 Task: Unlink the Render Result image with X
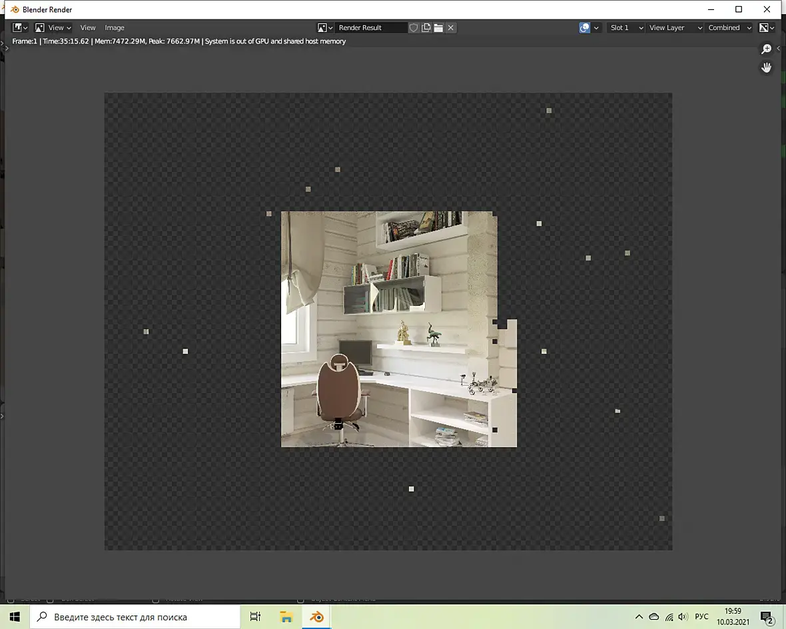451,27
